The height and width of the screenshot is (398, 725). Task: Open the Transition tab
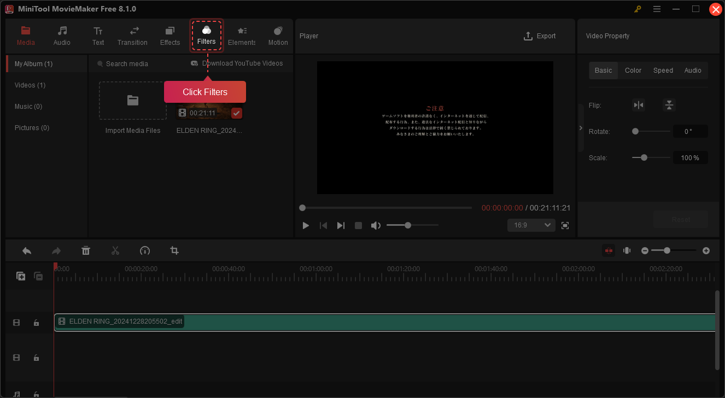[132, 36]
